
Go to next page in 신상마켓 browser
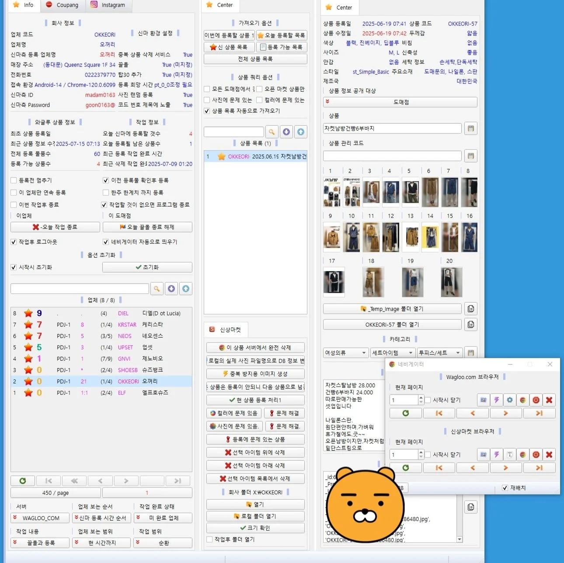tap(506, 468)
